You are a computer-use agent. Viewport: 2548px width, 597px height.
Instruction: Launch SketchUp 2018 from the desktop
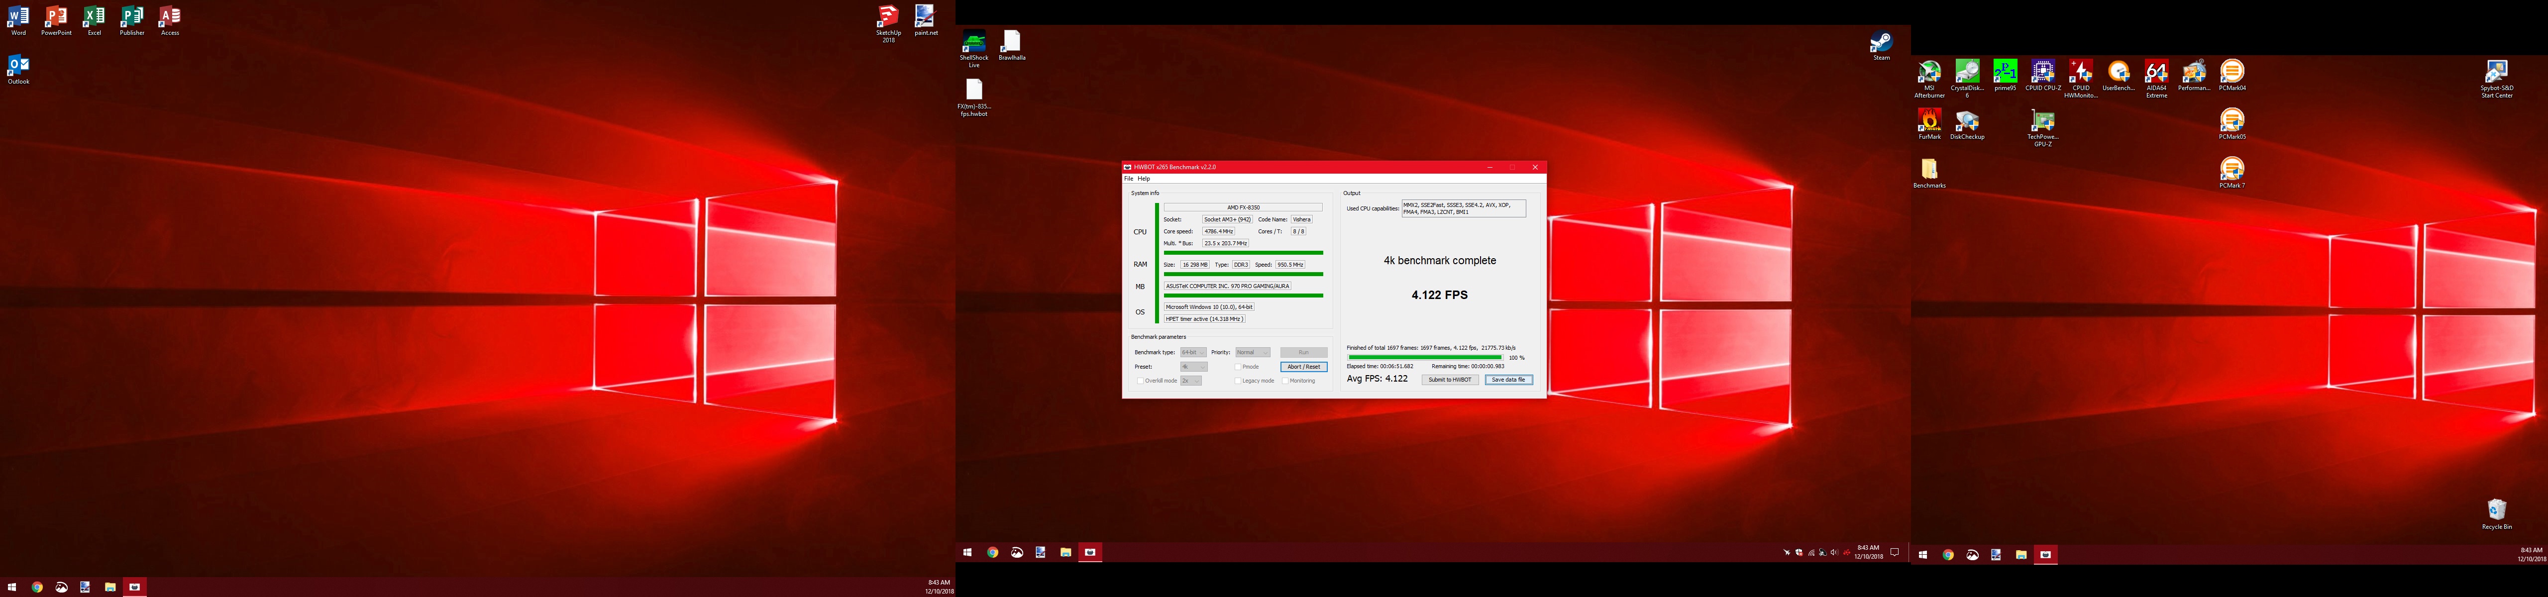coord(888,23)
